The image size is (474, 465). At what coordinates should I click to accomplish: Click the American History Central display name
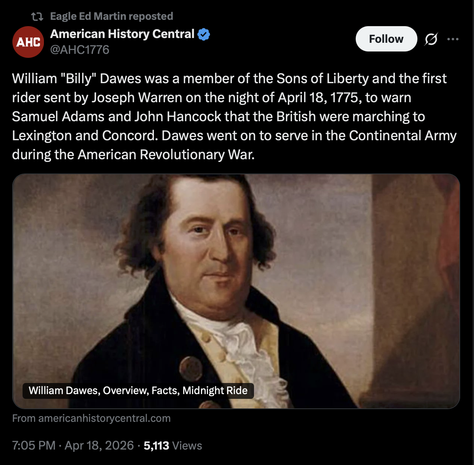(122, 34)
